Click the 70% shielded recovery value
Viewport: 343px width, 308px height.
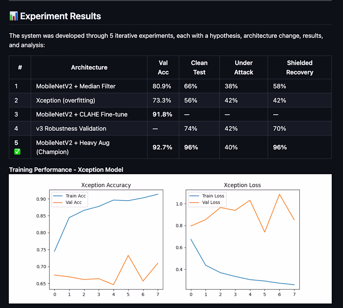(279, 129)
